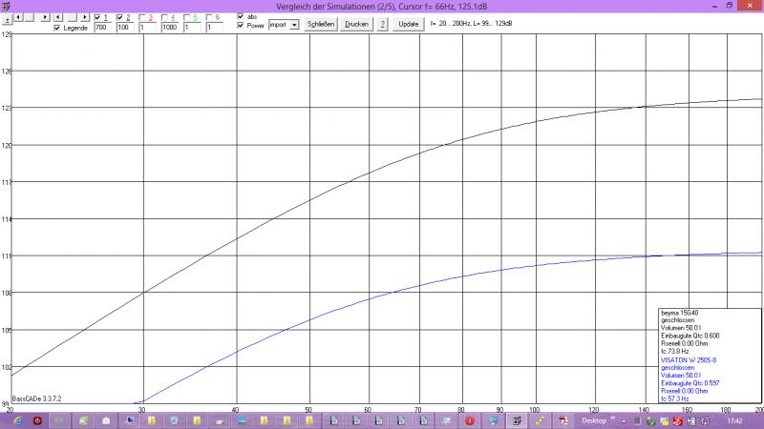The width and height of the screenshot is (764, 429).
Task: Show the taskbar clock at 17:42
Action: (734, 421)
